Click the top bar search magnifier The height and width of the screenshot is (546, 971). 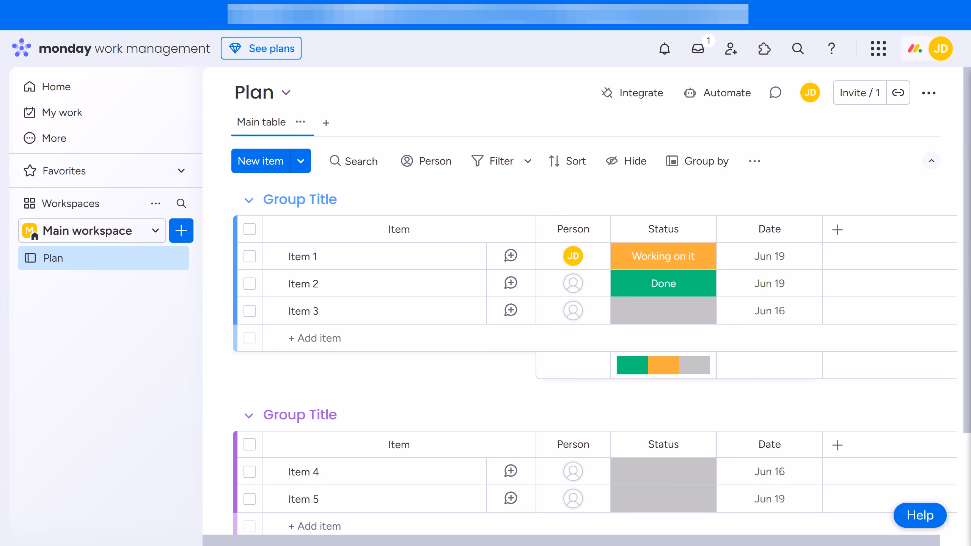798,49
